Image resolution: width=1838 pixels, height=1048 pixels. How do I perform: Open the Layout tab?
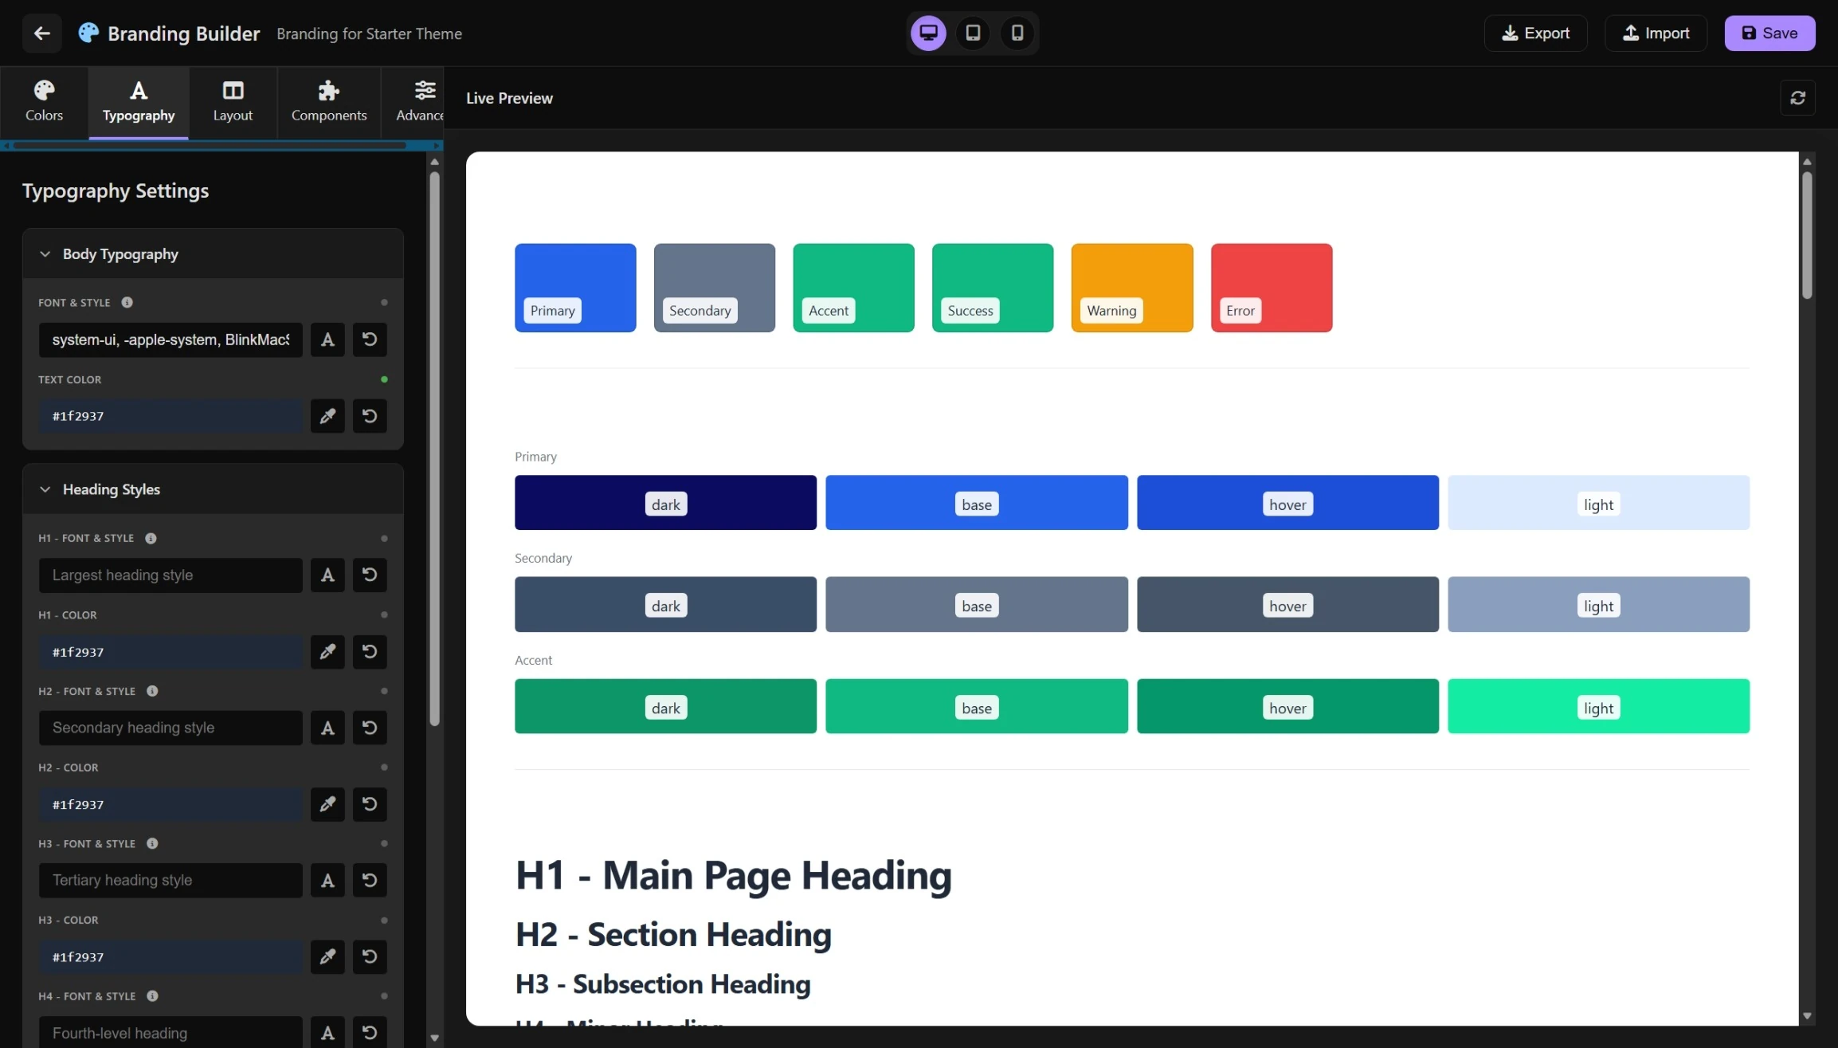coord(233,101)
